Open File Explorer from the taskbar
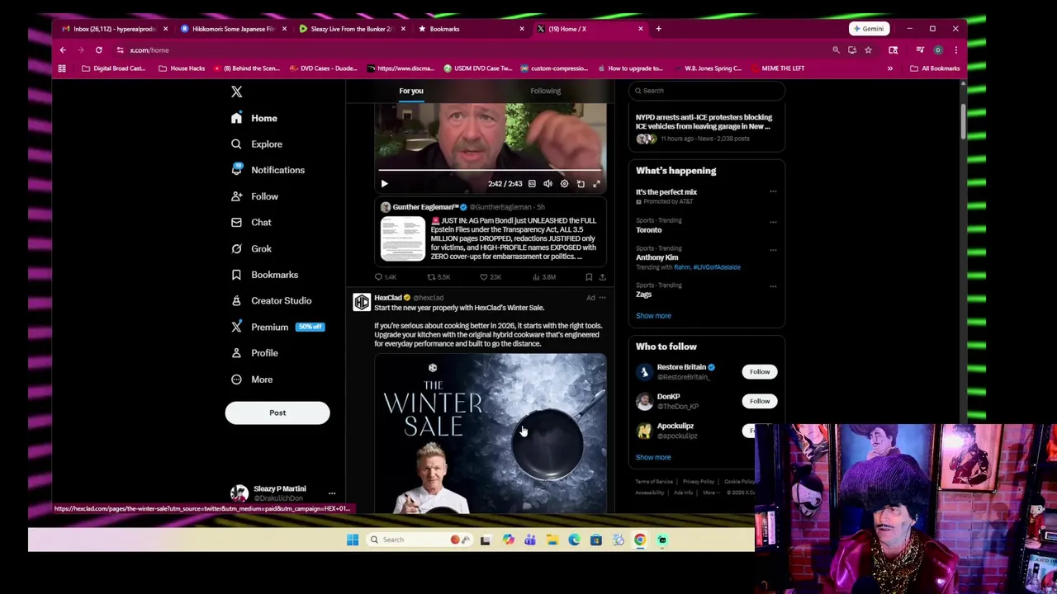Viewport: 1057px width, 594px height. pos(552,540)
